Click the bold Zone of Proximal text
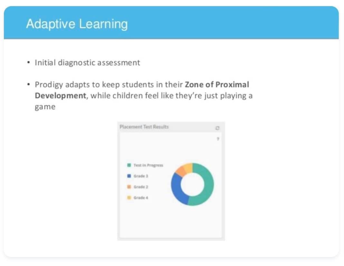This screenshot has width=344, height=266. click(217, 84)
